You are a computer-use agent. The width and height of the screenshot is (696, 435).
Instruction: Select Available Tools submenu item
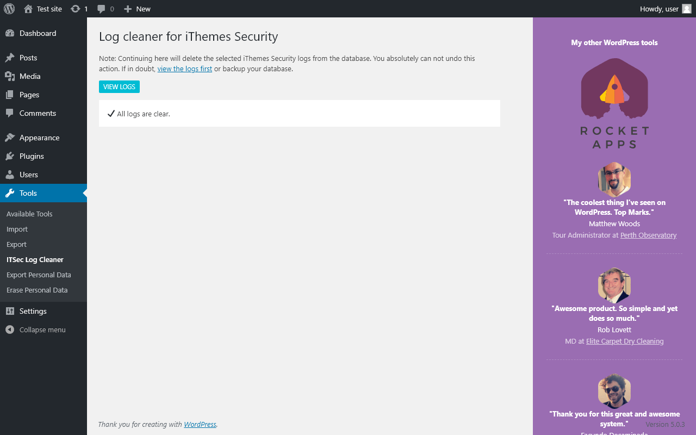coord(29,214)
